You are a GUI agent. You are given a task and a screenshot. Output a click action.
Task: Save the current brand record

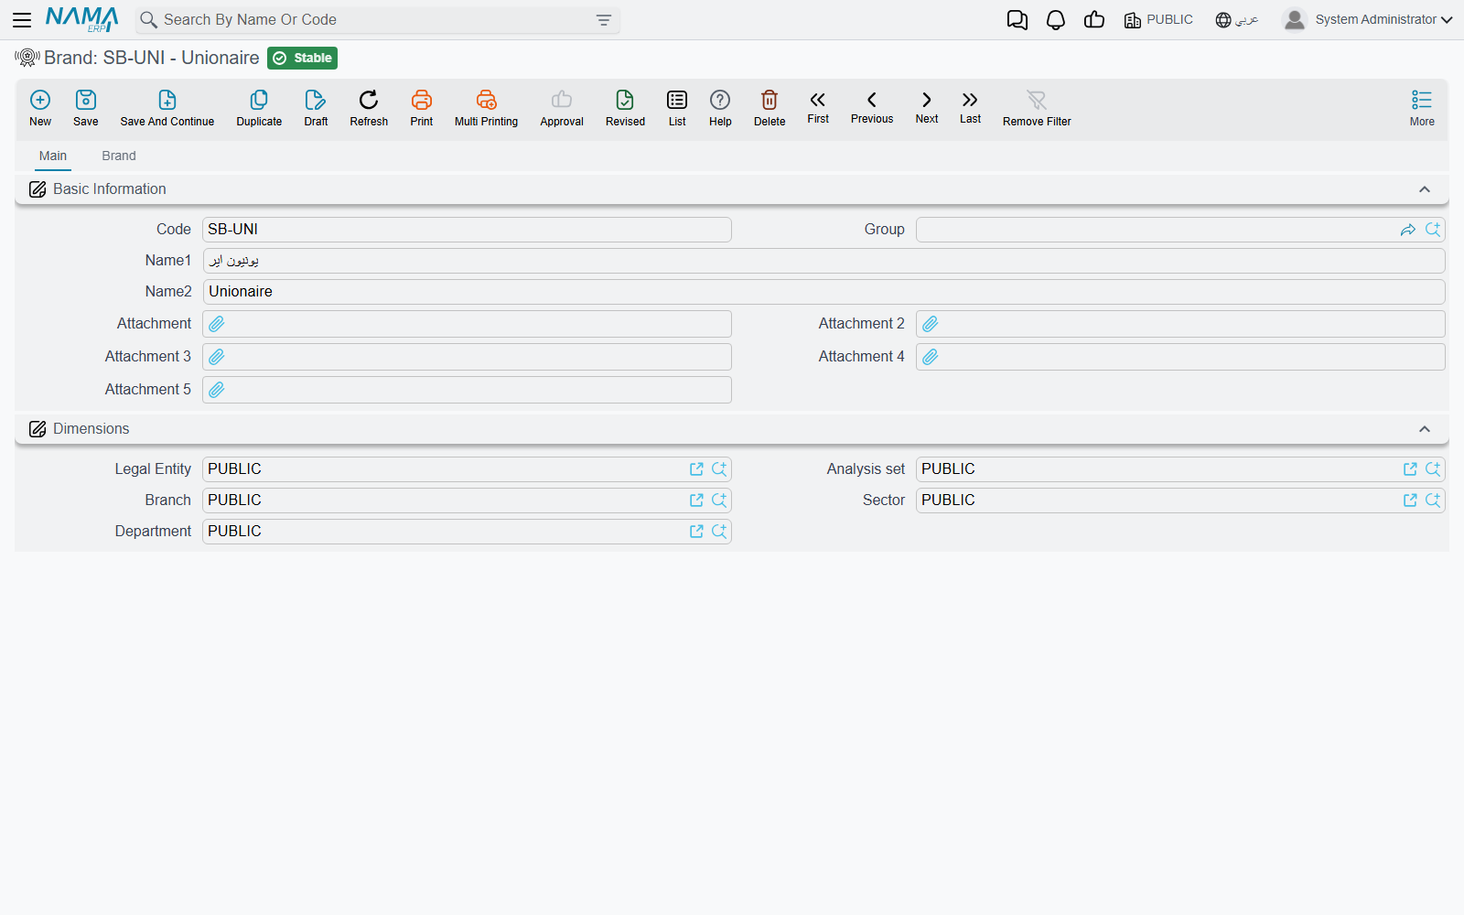pyautogui.click(x=86, y=108)
